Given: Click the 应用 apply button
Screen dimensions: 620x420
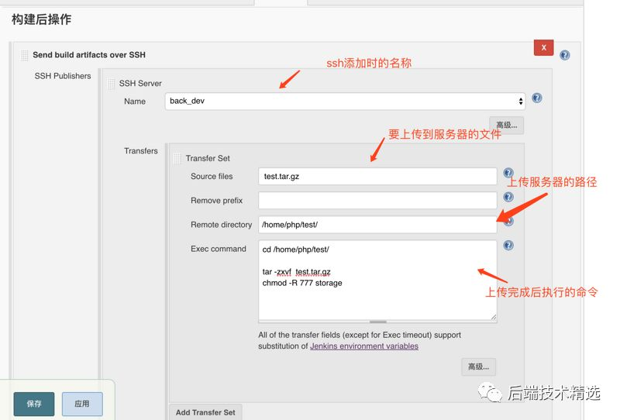Looking at the screenshot, I should pos(82,404).
